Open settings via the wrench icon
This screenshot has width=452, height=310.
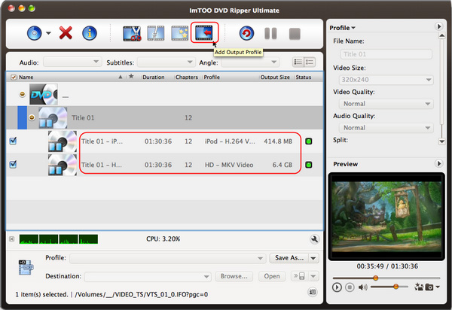[314, 239]
